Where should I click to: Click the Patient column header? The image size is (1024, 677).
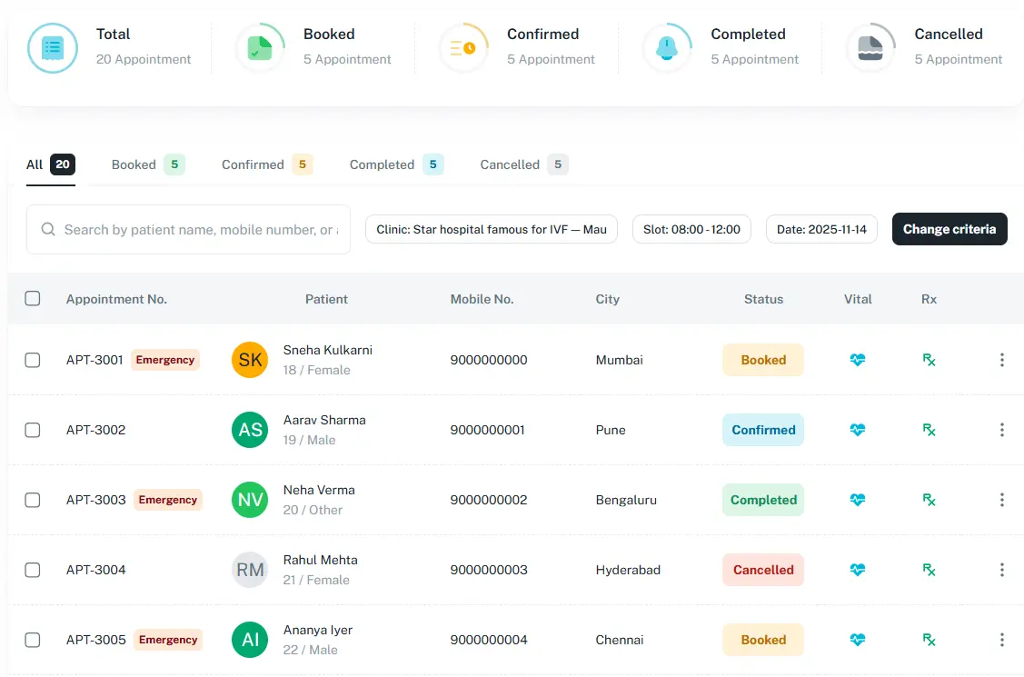pos(326,299)
